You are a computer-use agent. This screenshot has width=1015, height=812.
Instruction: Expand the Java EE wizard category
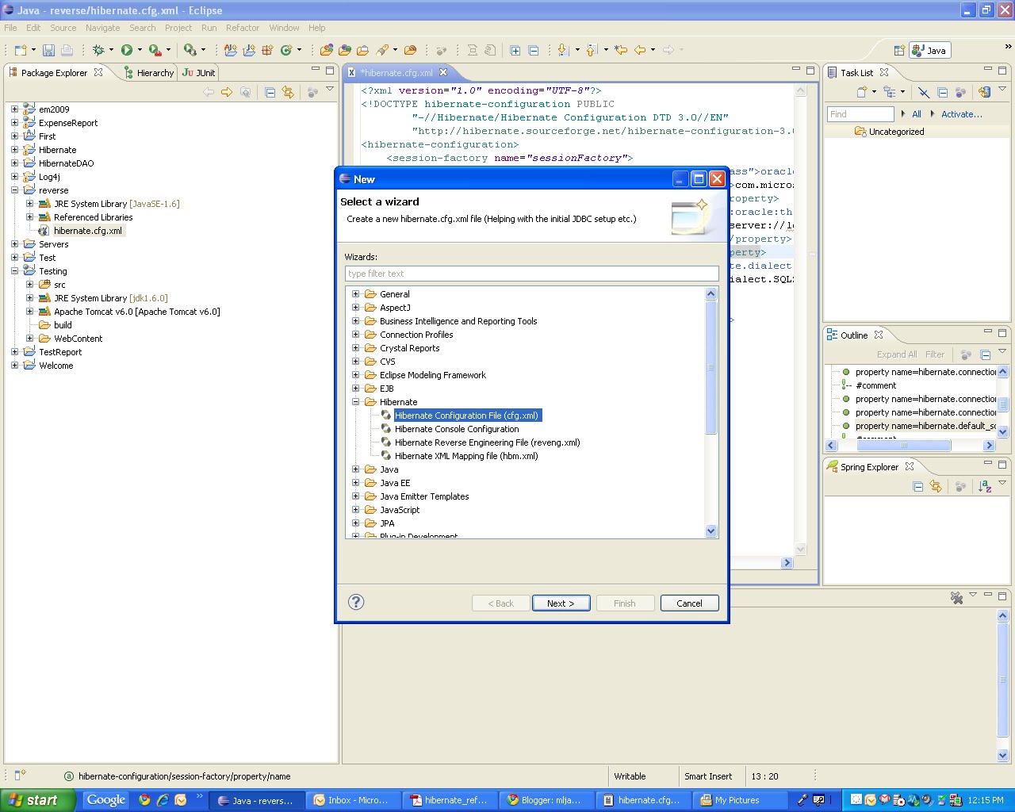coord(355,483)
